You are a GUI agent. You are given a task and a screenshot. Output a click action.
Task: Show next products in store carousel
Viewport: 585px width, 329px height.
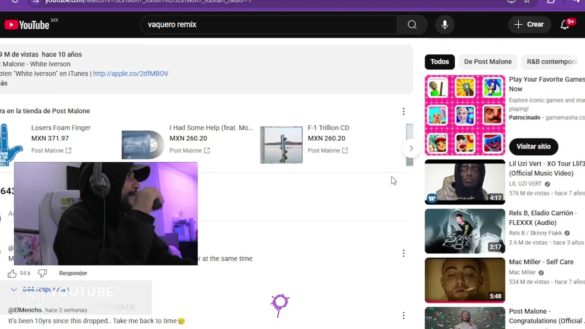(411, 148)
